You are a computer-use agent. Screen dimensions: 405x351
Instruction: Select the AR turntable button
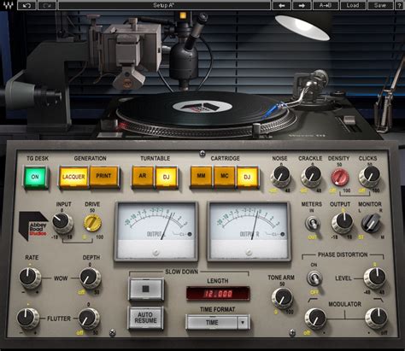click(x=143, y=176)
